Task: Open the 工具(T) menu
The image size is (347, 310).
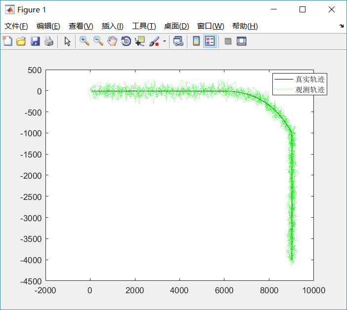Action: point(144,26)
